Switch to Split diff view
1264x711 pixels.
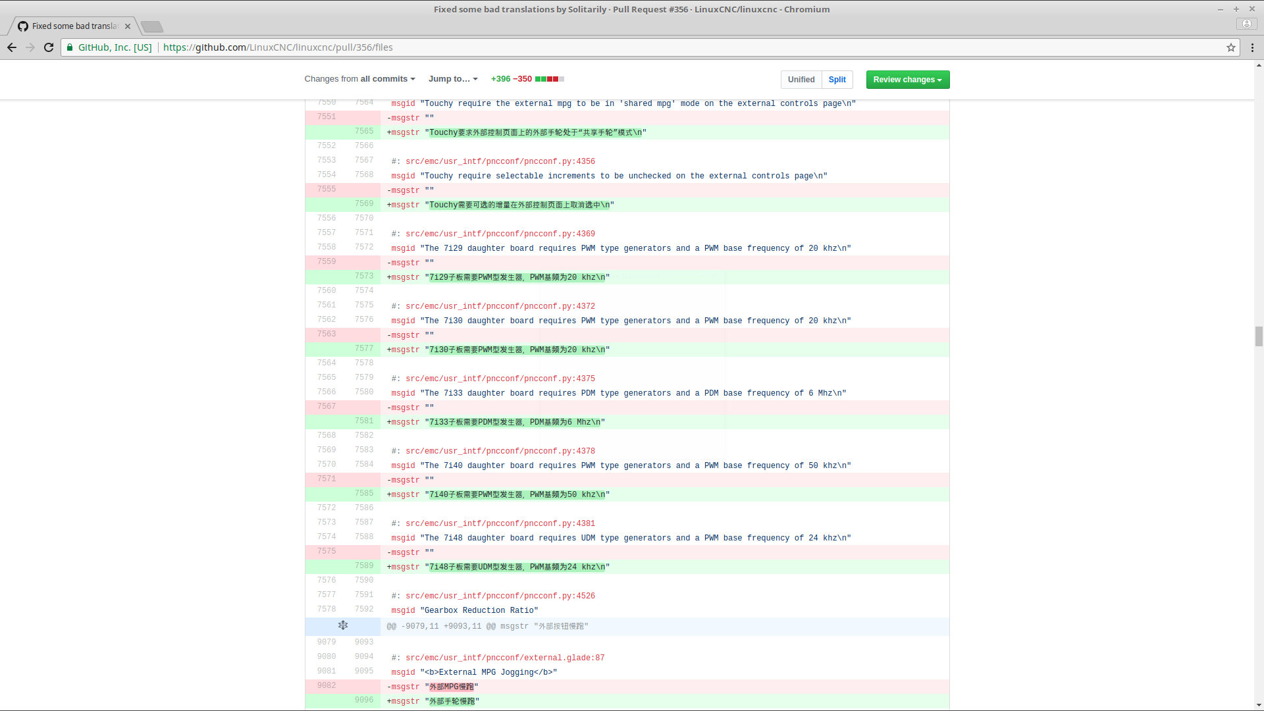[x=837, y=80]
